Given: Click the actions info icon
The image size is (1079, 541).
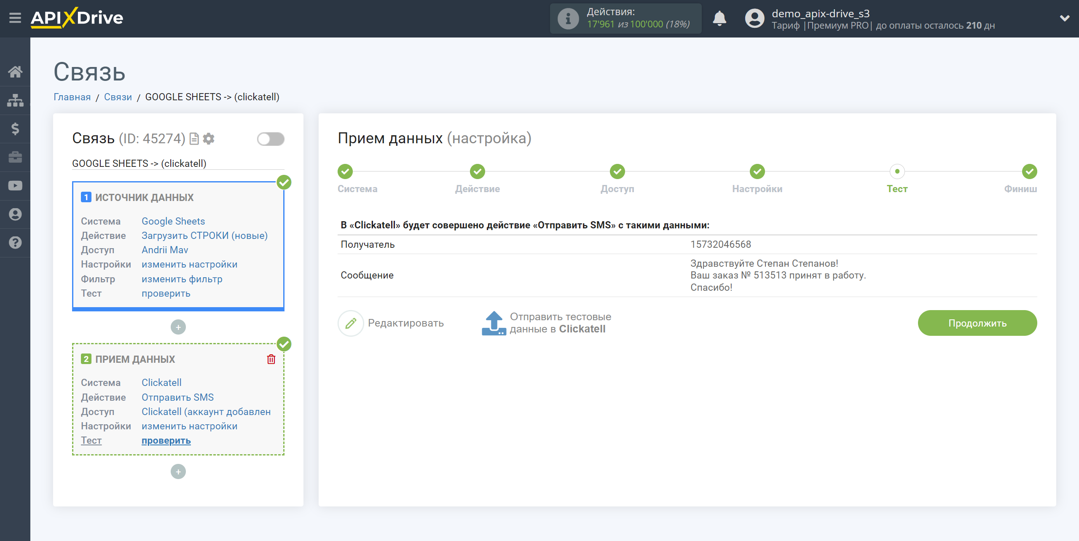Looking at the screenshot, I should click(568, 19).
